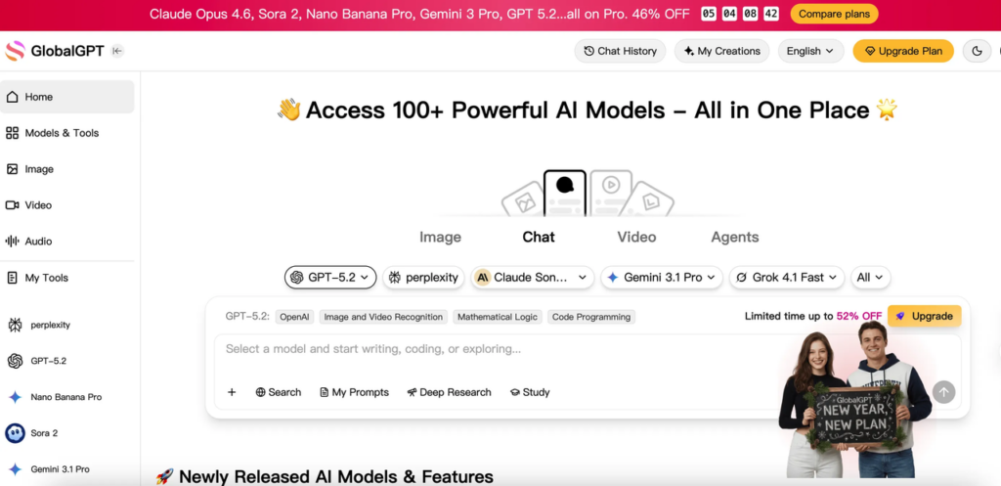Turn on Study mode

[529, 392]
